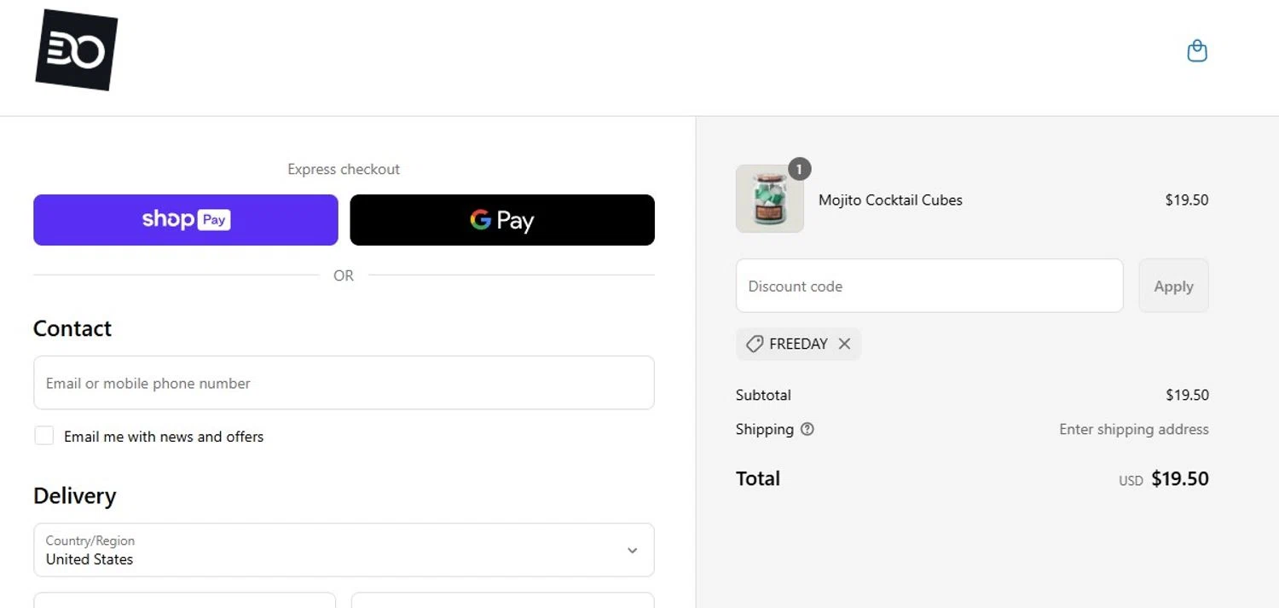Click the Apply discount button
The width and height of the screenshot is (1279, 608).
pos(1173,286)
